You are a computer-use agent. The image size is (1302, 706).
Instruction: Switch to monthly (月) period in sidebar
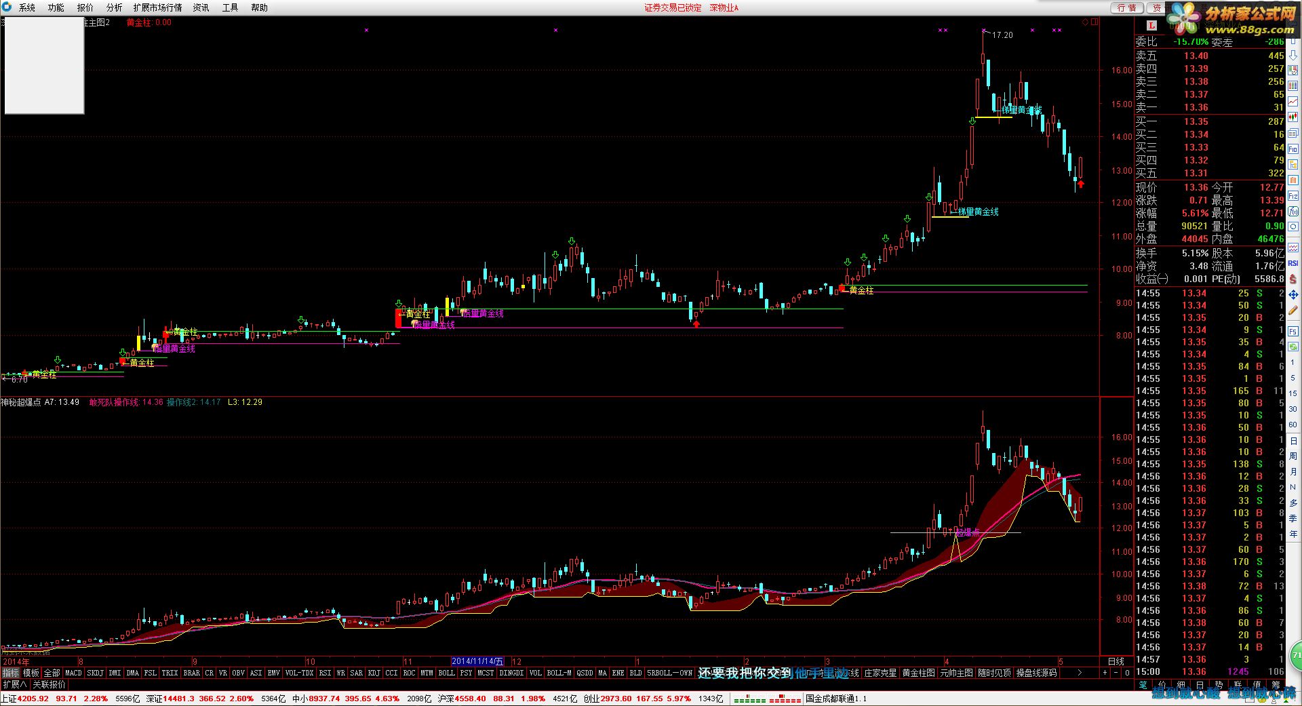[x=1293, y=471]
